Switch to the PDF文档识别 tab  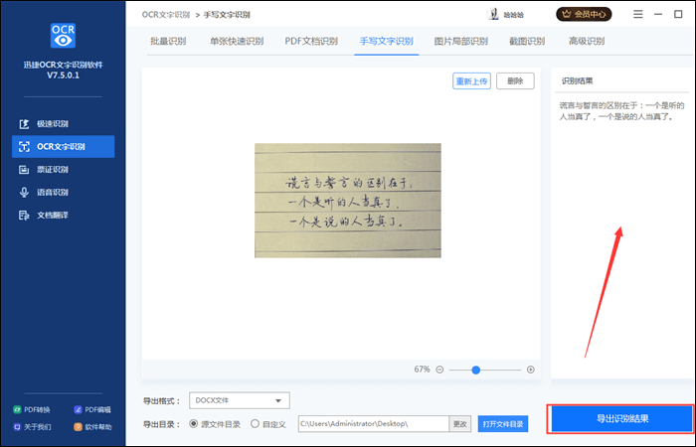tap(311, 41)
